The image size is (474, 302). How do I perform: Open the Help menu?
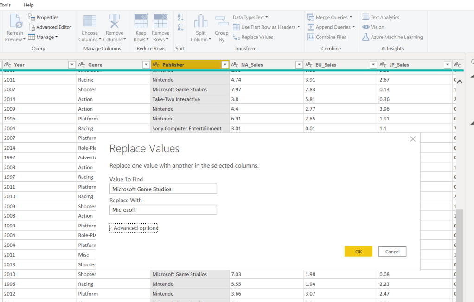click(x=29, y=5)
